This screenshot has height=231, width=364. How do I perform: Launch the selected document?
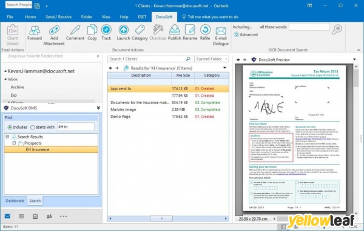[123, 33]
